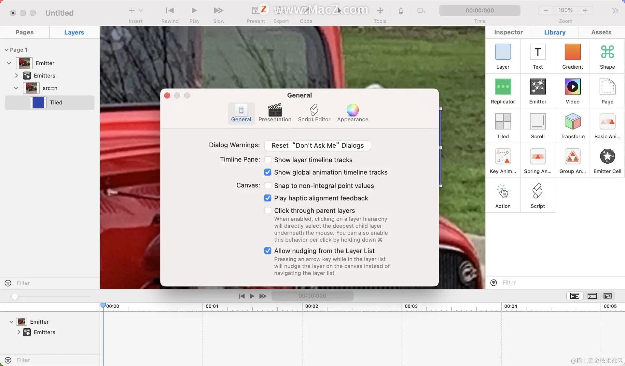Pick the Shape icon in Library
Screen dimensions: 625x366
(607, 52)
